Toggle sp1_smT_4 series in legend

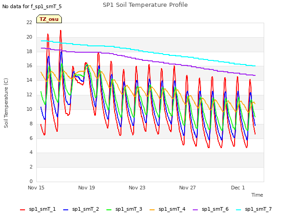(x=167, y=209)
